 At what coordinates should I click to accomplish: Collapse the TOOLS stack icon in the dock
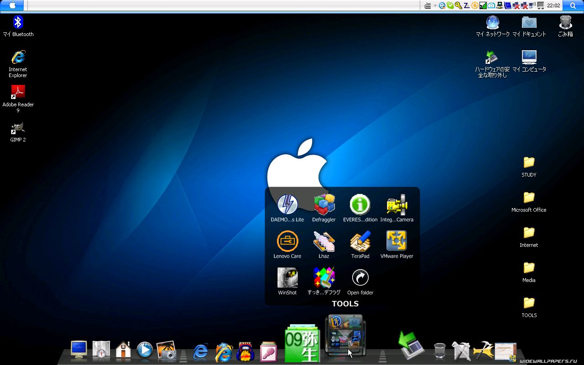tap(345, 335)
